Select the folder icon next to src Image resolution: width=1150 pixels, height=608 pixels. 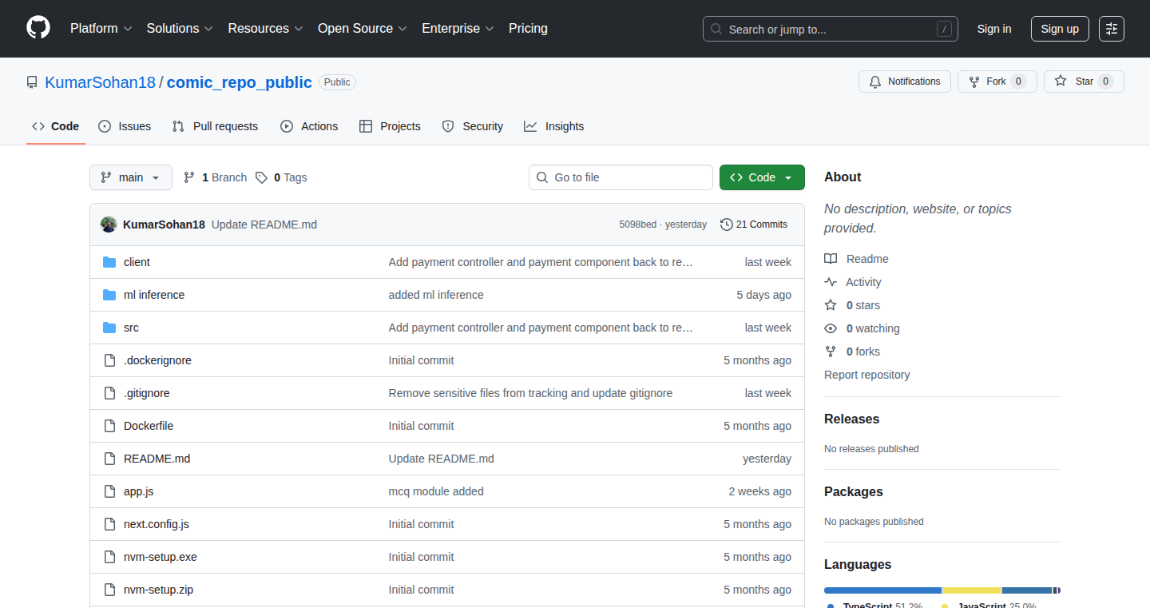[109, 328]
